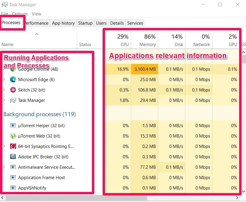Click the horizontal scrollbar thumb
Screen dimensions: 246x202
point(76,198)
